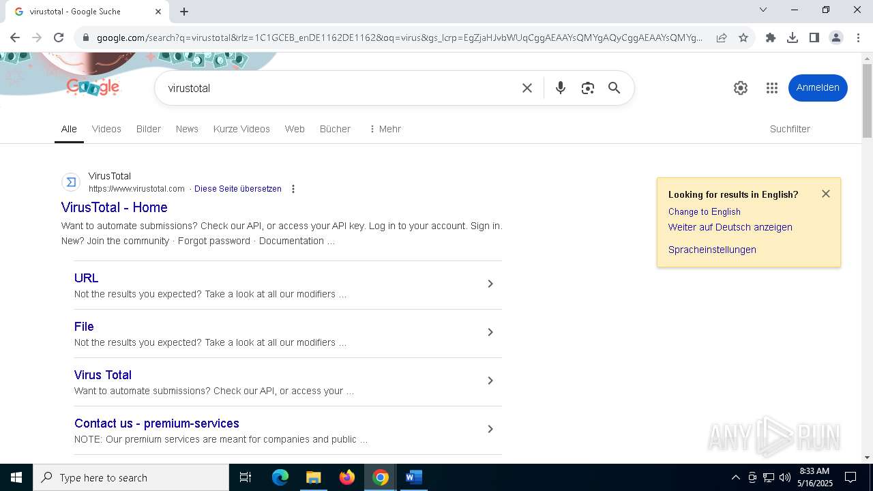The width and height of the screenshot is (873, 491).
Task: Select the Alle results tab
Action: [69, 129]
